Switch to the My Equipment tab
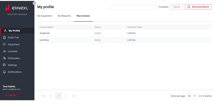The width and height of the screenshot is (214, 101). pyautogui.click(x=45, y=16)
